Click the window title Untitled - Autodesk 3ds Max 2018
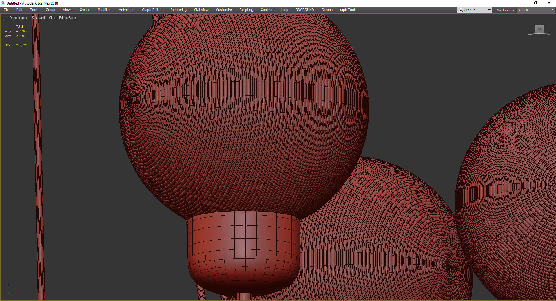 [32, 3]
